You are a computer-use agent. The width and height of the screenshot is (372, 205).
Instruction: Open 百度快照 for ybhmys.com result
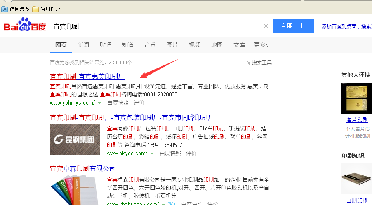coord(118,102)
